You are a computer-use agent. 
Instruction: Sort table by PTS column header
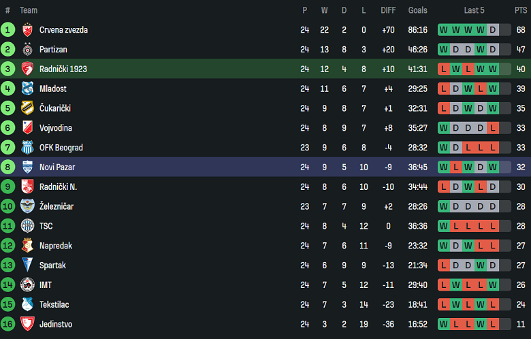click(x=520, y=10)
